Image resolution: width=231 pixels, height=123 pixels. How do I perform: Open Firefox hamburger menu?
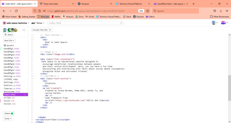click(x=227, y=11)
